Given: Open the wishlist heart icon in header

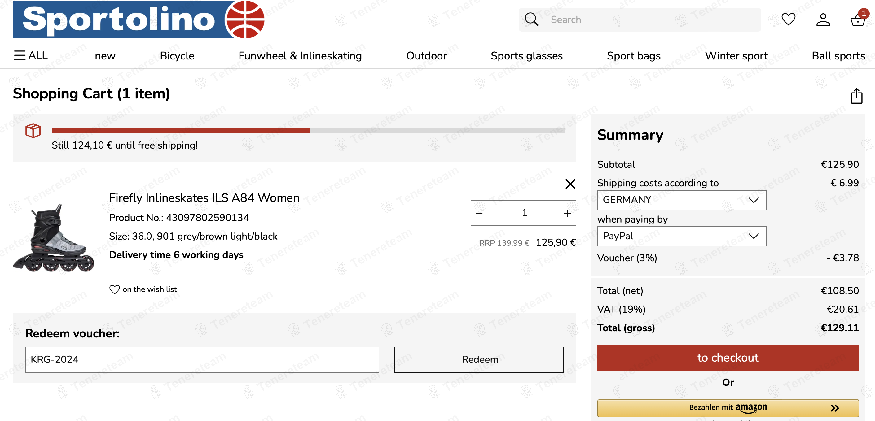Looking at the screenshot, I should tap(788, 19).
